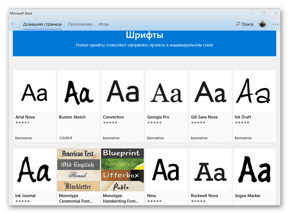The height and width of the screenshot is (214, 289).
Task: Click the Segoe Marker title
Action: click(x=248, y=196)
